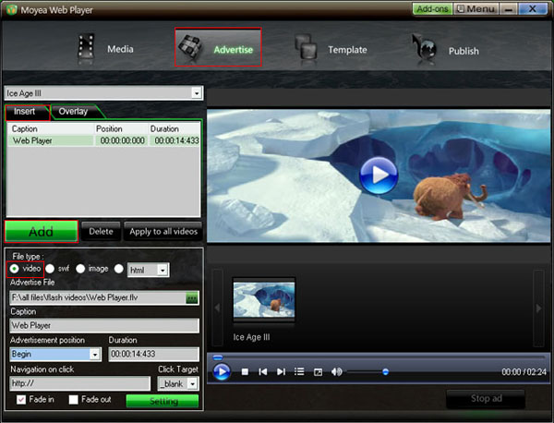Click Apply to all videos
Viewport: 554px width, 423px height.
coord(163,232)
